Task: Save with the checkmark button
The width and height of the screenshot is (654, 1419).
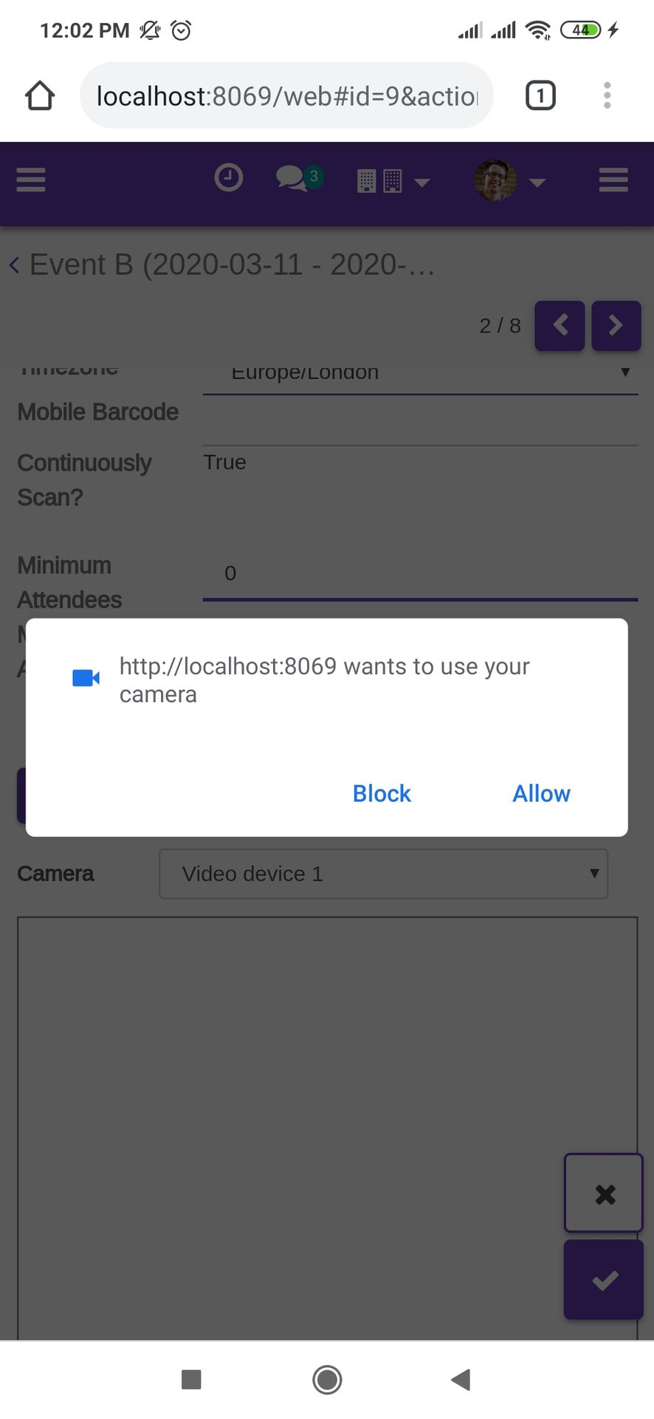Action: (604, 1279)
